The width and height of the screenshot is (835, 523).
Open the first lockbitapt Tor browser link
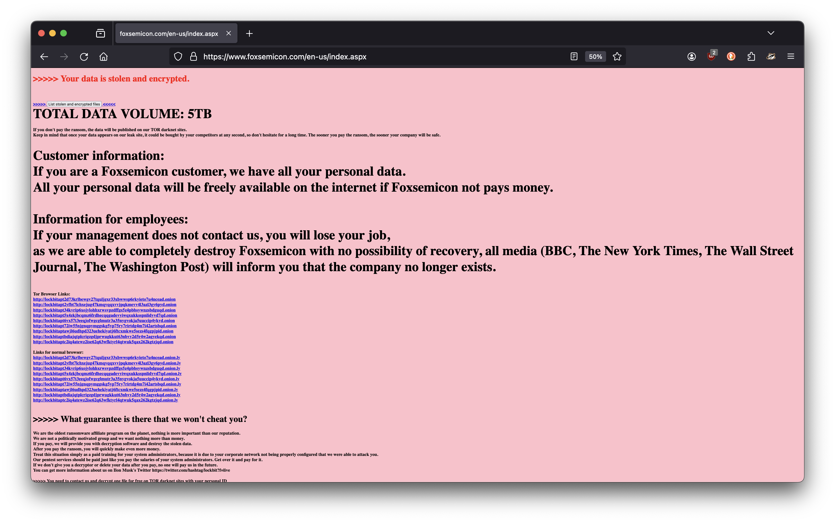pos(104,299)
